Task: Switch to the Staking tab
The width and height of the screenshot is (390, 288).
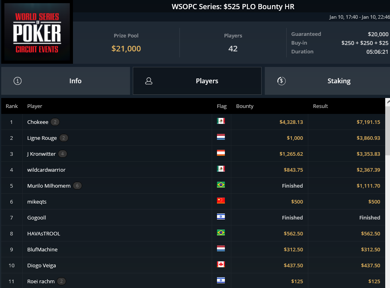Action: 327,81
